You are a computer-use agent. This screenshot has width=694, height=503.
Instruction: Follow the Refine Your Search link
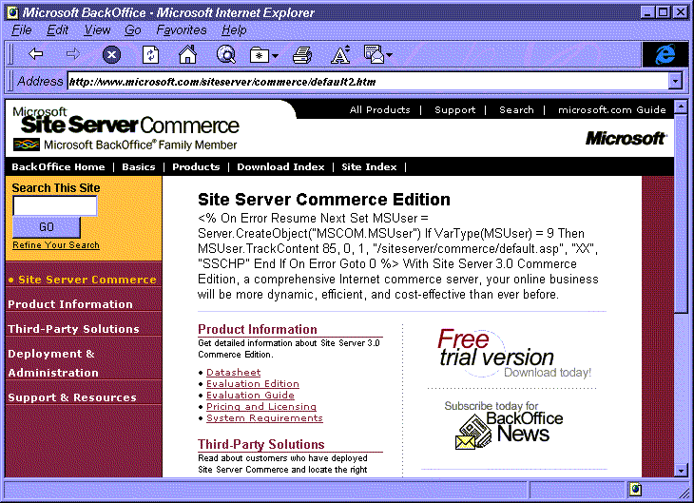pos(56,245)
